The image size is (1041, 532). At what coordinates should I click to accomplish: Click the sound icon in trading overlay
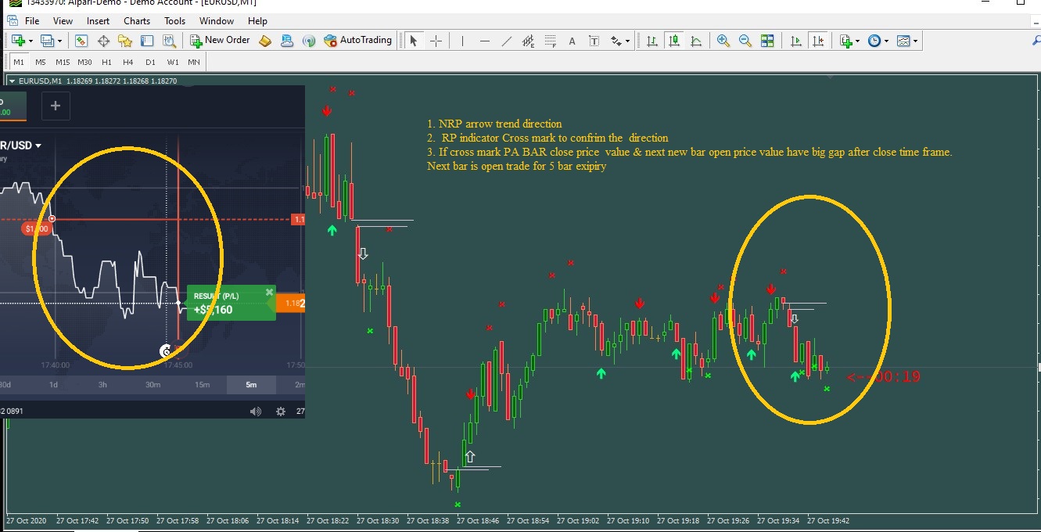click(255, 411)
